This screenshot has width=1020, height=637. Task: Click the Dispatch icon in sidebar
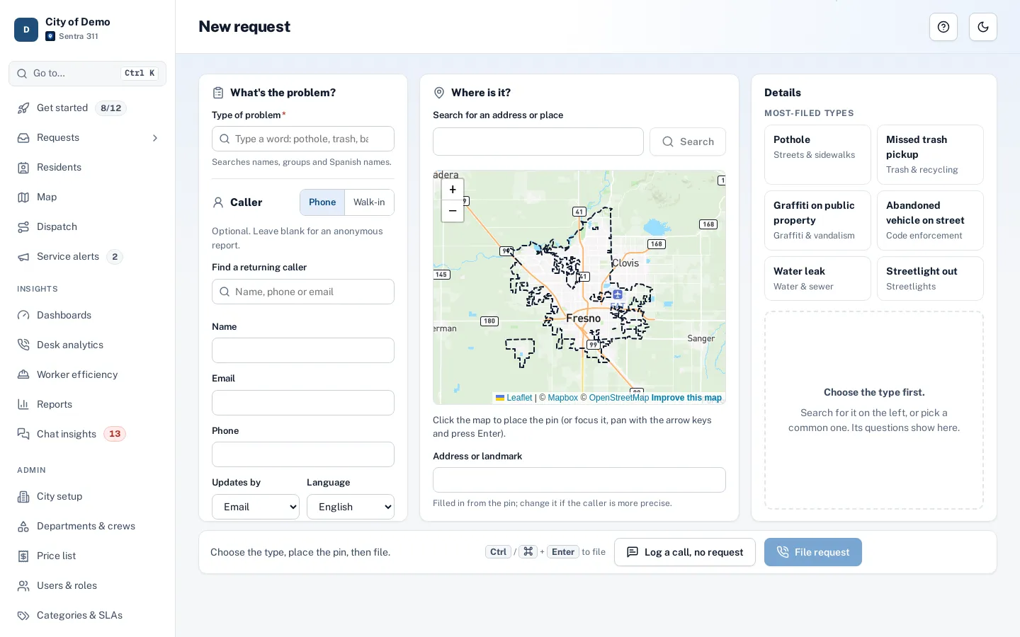23,227
